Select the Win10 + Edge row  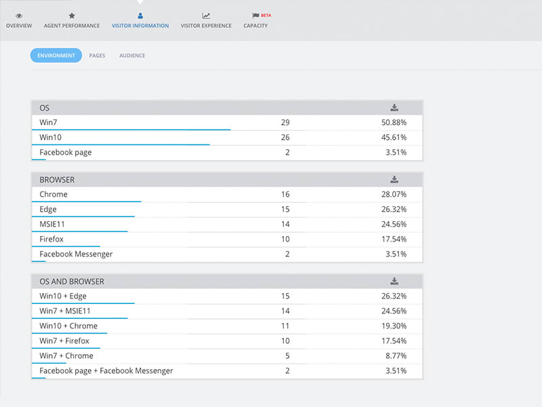coord(227,296)
